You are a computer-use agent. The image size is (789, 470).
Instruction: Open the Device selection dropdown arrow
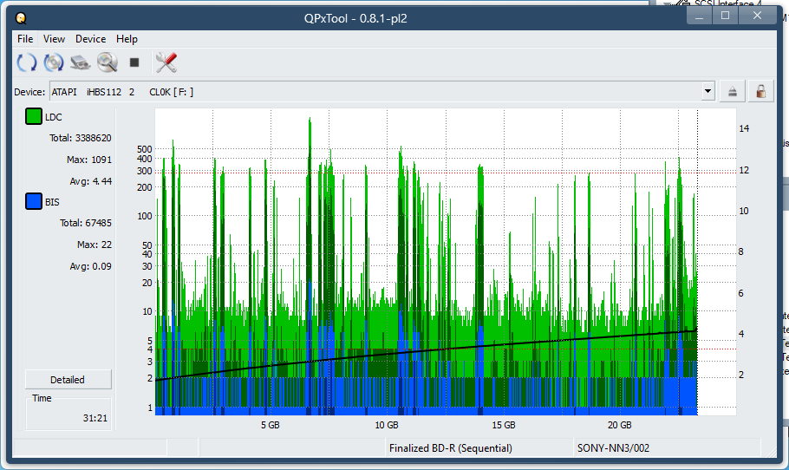point(708,92)
